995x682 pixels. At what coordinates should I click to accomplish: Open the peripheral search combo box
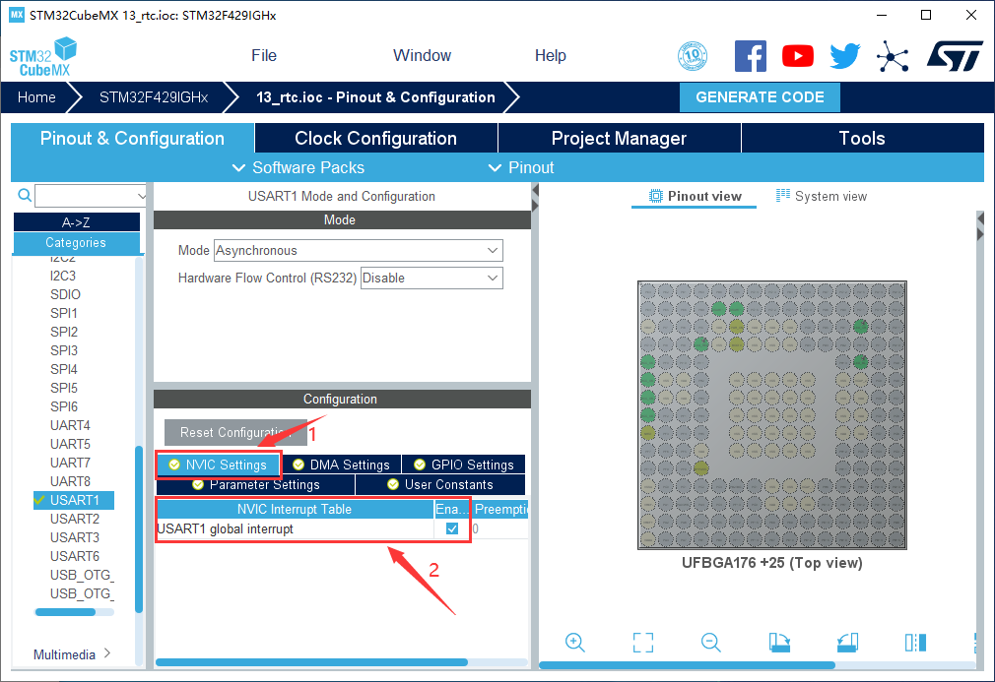pyautogui.click(x=91, y=196)
